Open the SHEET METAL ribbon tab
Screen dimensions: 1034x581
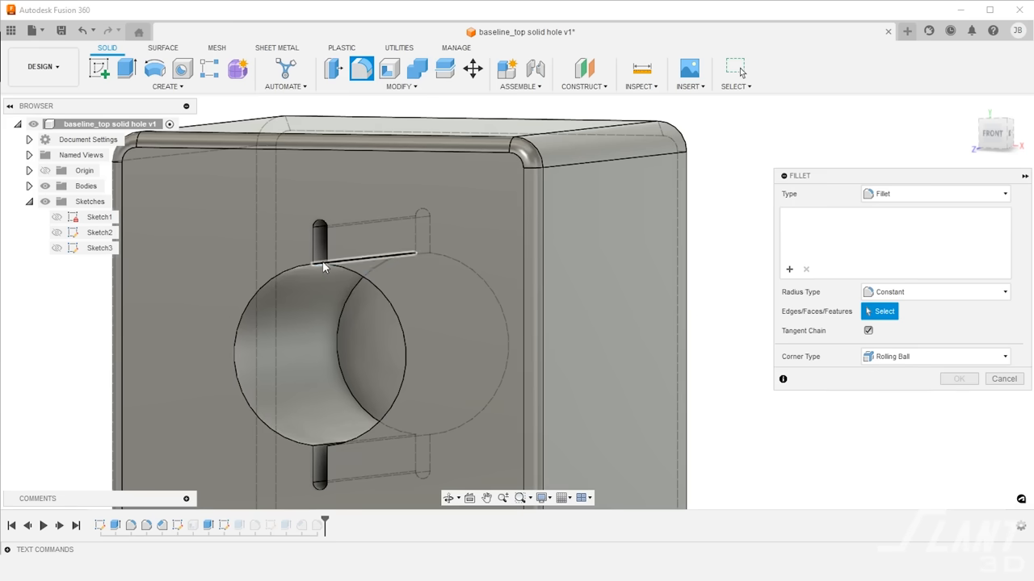click(277, 48)
